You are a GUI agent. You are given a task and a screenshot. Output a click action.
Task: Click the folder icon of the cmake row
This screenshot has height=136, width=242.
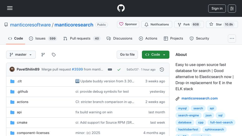click(x=12, y=123)
